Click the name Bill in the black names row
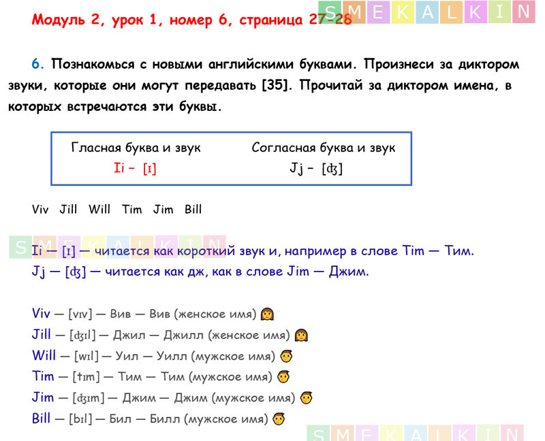 pos(193,210)
